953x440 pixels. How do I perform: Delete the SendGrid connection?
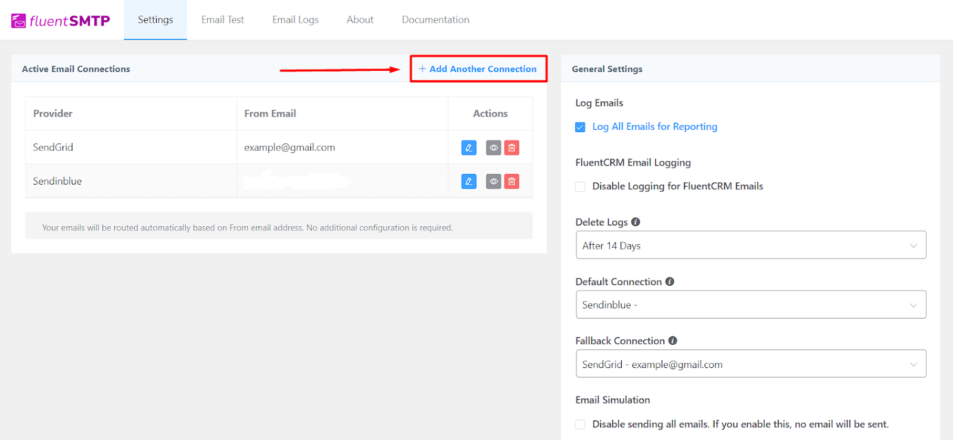(x=512, y=148)
